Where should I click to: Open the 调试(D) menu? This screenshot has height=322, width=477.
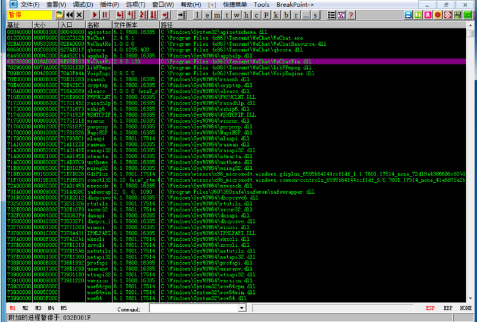click(x=82, y=4)
